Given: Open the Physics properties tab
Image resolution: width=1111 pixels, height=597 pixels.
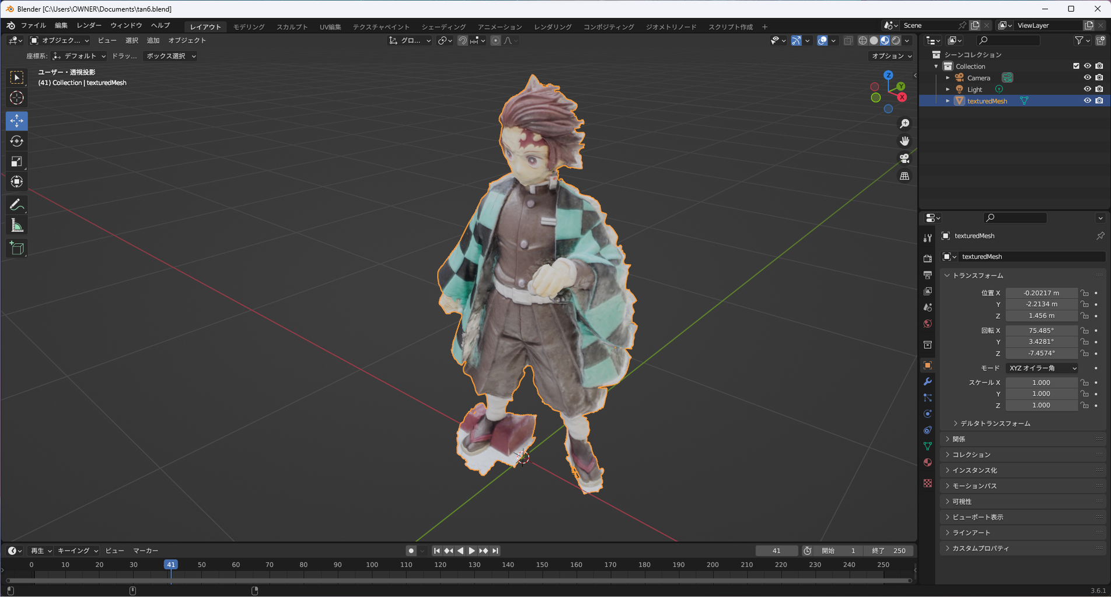Looking at the screenshot, I should [928, 413].
